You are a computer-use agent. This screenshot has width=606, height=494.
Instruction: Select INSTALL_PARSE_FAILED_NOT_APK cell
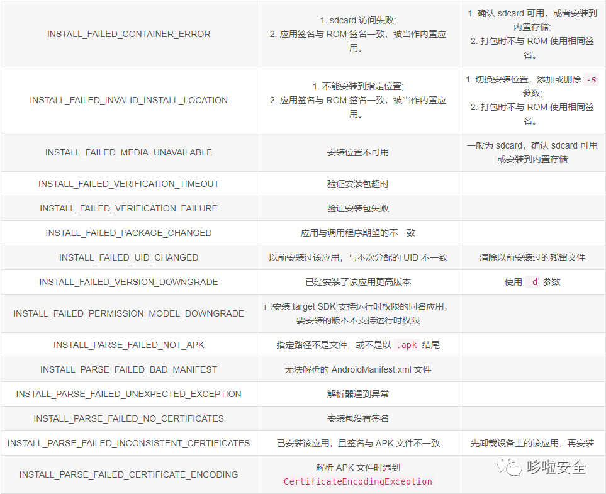(129, 345)
